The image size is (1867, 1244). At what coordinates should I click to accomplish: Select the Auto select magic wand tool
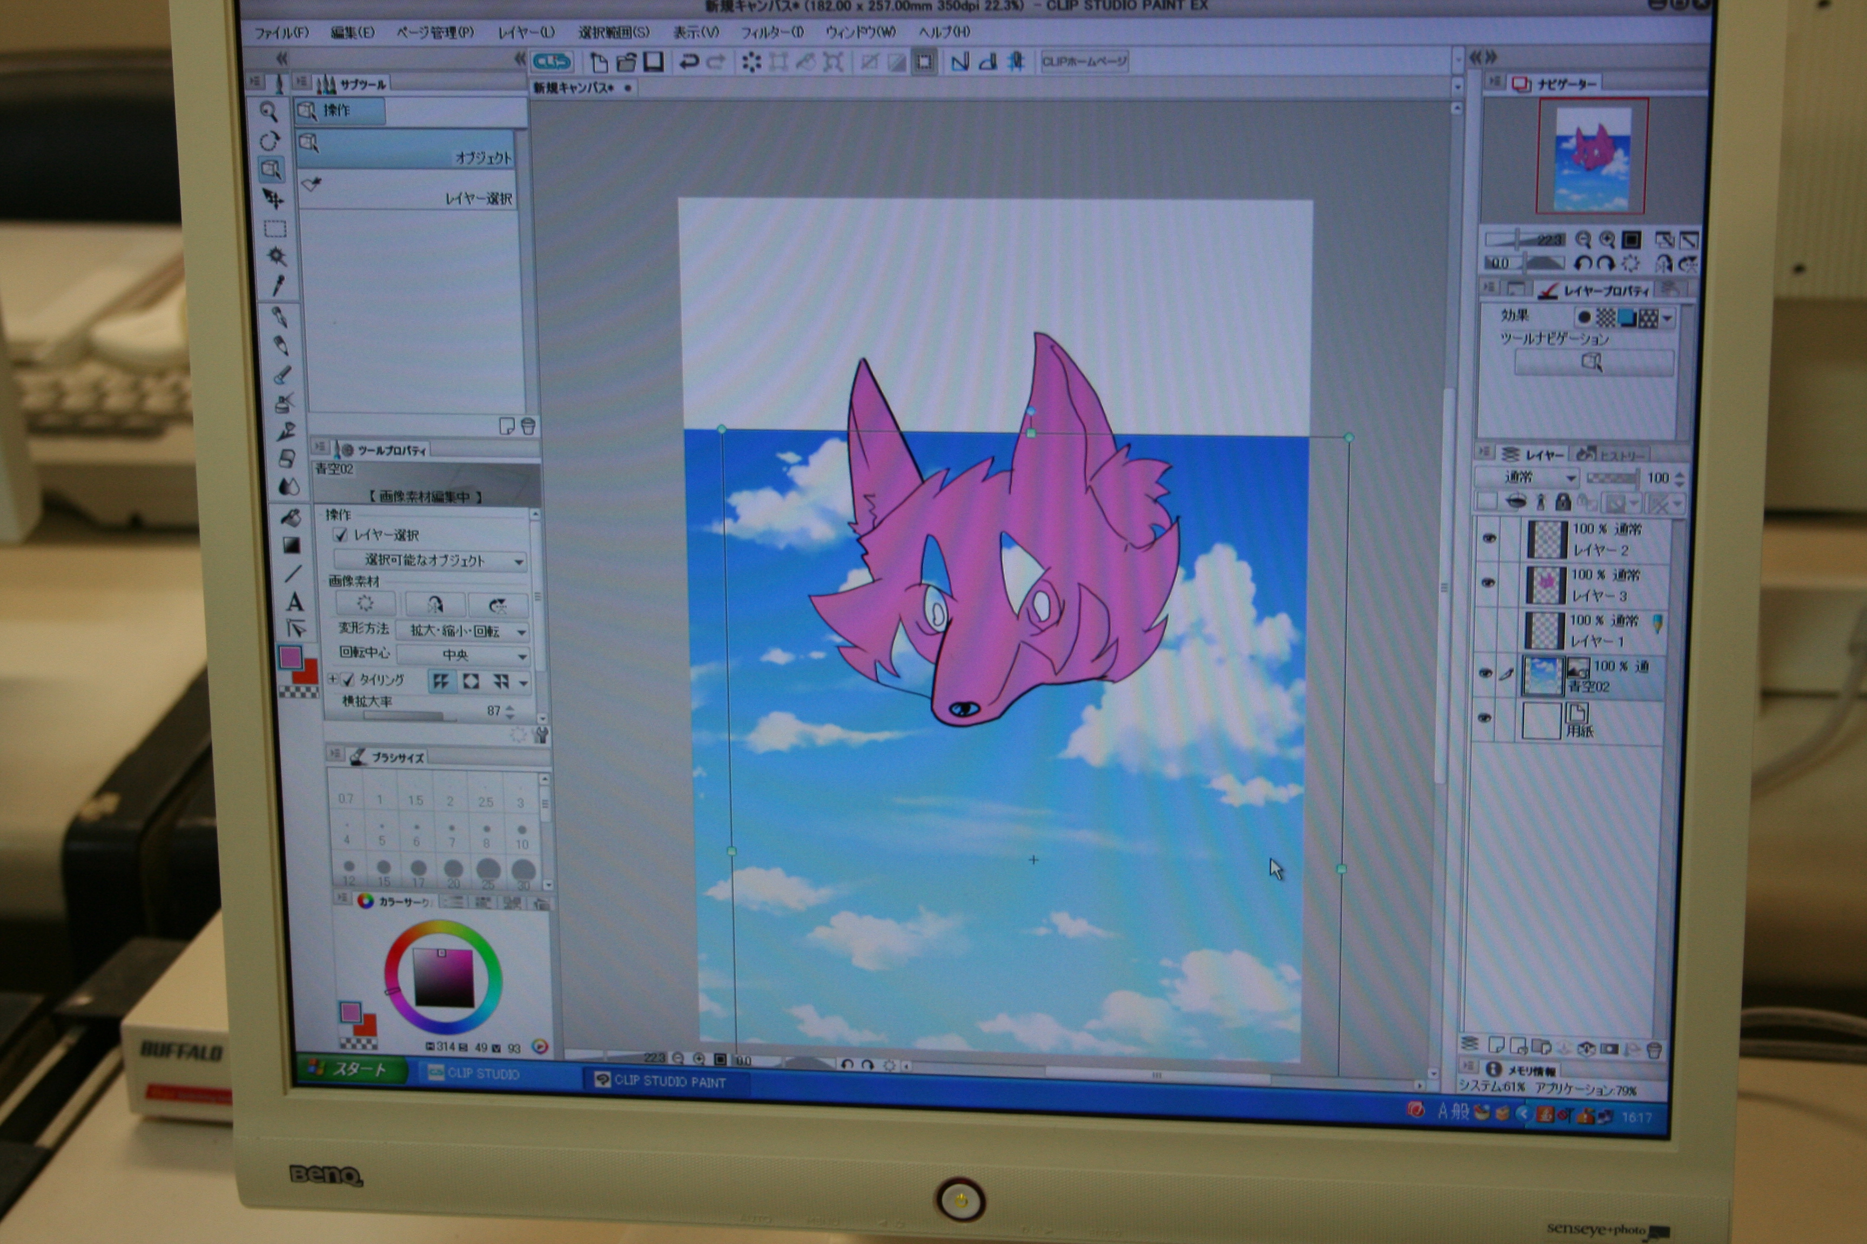[276, 256]
